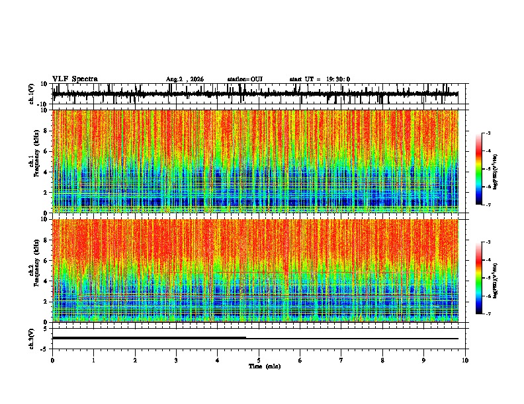Click the station name label in header
The height and width of the screenshot is (404, 524).
click(x=245, y=79)
